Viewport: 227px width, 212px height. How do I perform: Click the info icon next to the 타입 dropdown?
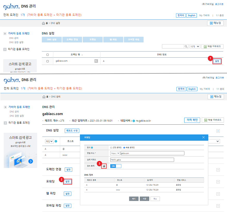coord(56,141)
